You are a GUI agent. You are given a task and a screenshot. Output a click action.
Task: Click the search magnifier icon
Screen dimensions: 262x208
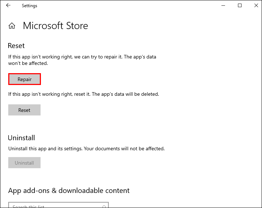pyautogui.click(x=104, y=206)
